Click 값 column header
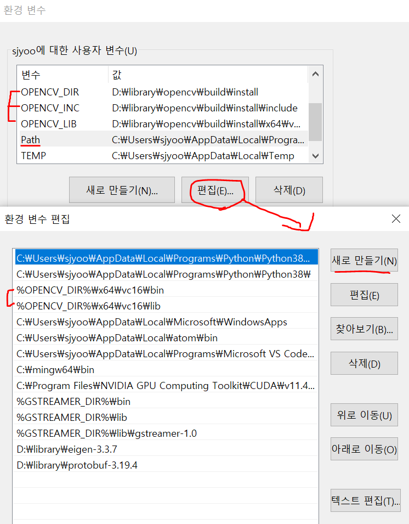Screen dimensions: 409x524 click(208, 75)
